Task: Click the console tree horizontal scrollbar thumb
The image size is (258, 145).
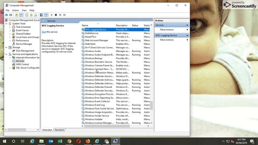Action: click(x=17, y=130)
